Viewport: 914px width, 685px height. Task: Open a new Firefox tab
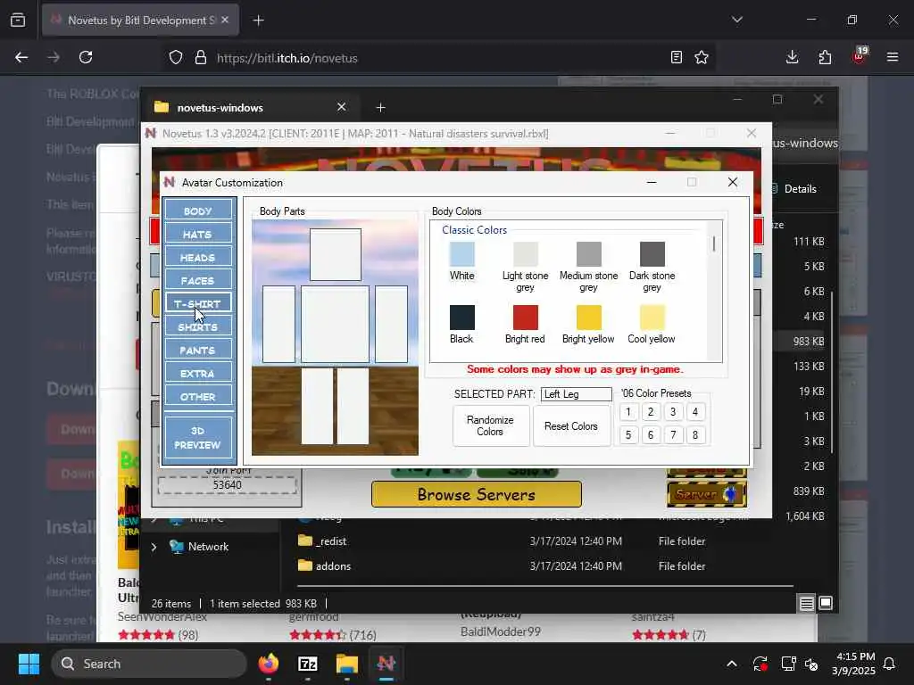[x=259, y=21]
